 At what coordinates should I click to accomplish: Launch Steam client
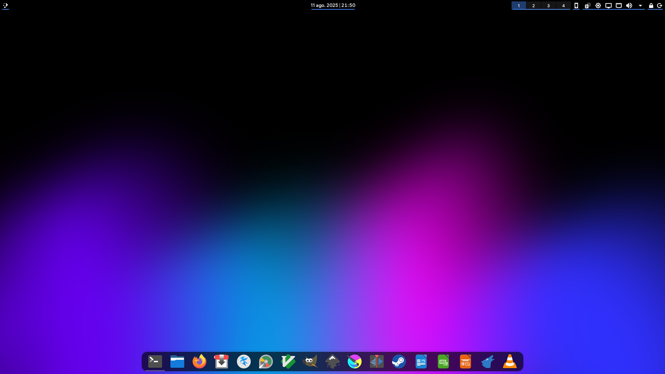tap(399, 362)
